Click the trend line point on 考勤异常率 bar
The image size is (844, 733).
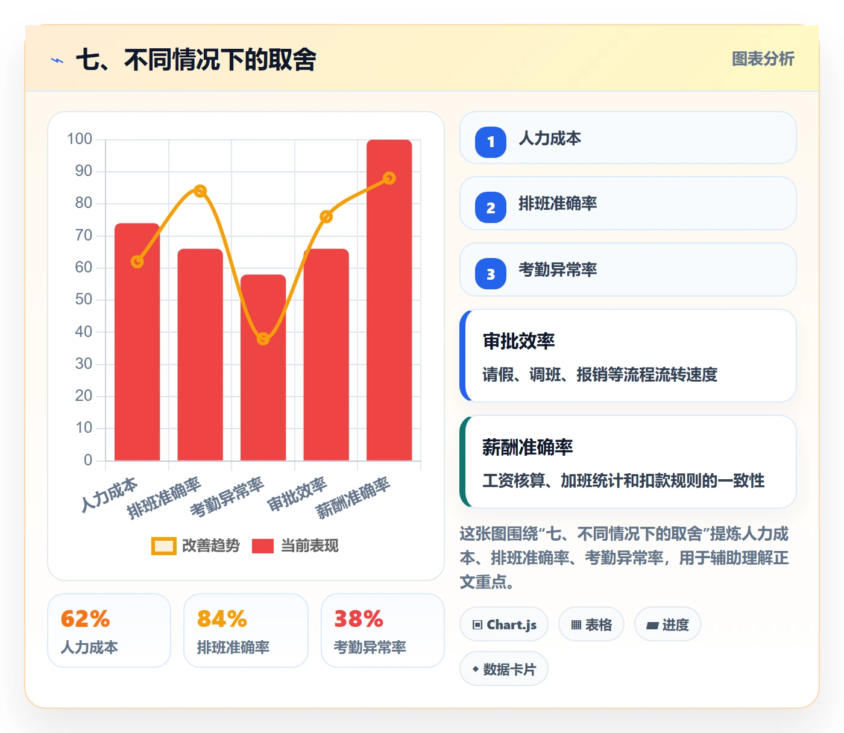tap(263, 339)
